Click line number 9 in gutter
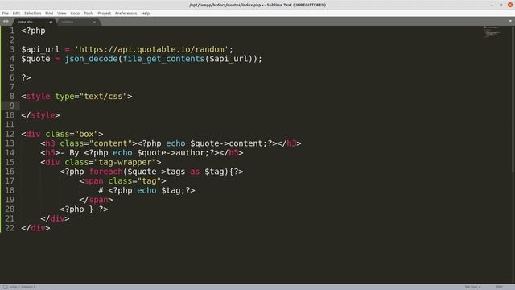 pos(12,106)
